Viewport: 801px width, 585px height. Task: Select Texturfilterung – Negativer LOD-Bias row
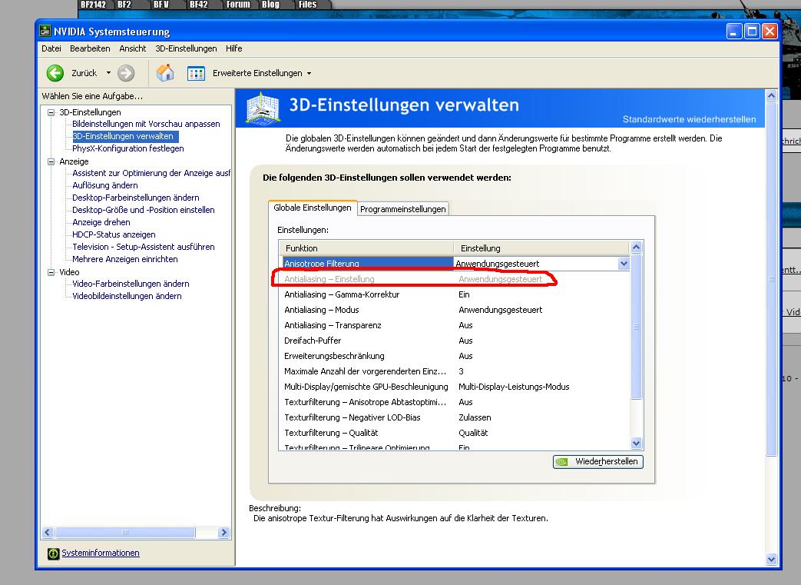click(455, 417)
